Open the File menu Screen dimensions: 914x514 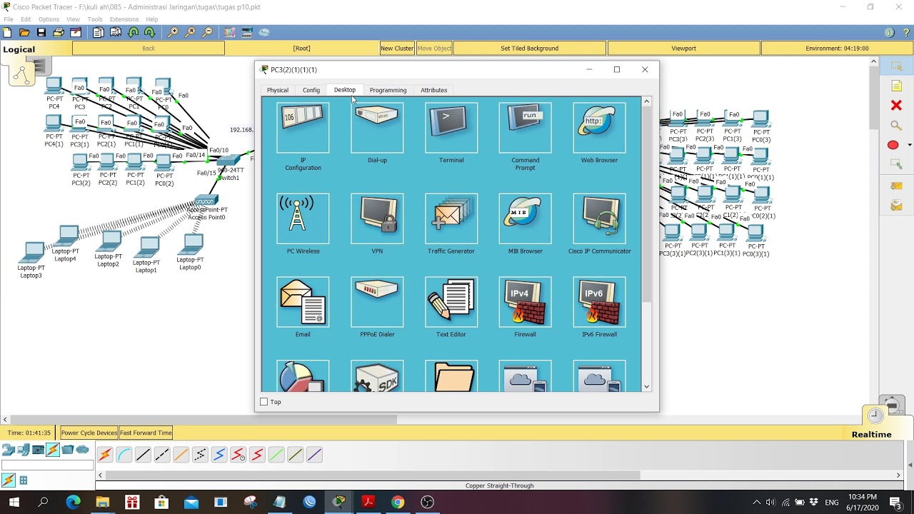point(9,19)
